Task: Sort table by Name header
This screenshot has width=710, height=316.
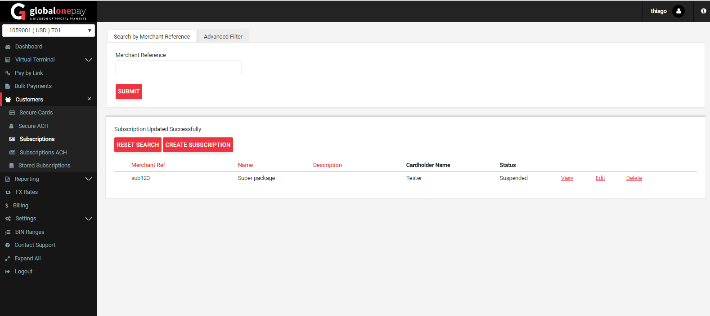Action: coord(245,165)
